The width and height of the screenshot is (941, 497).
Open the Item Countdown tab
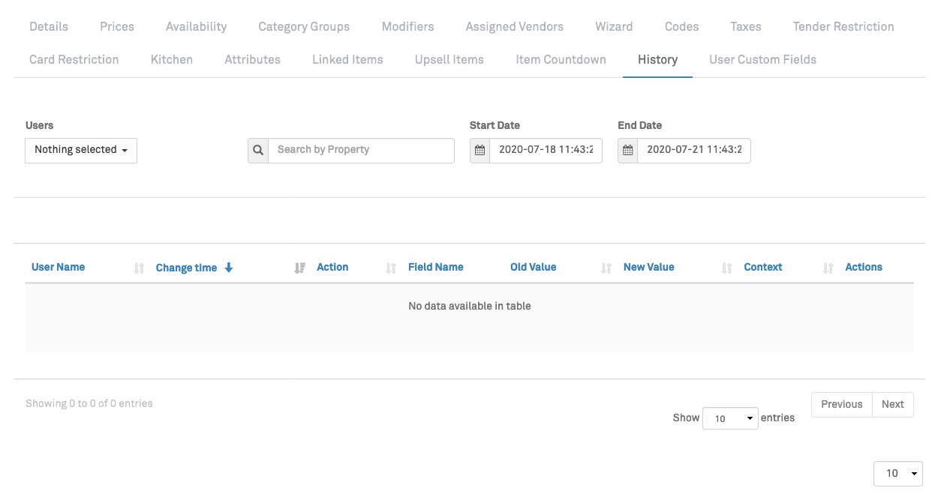click(x=561, y=59)
